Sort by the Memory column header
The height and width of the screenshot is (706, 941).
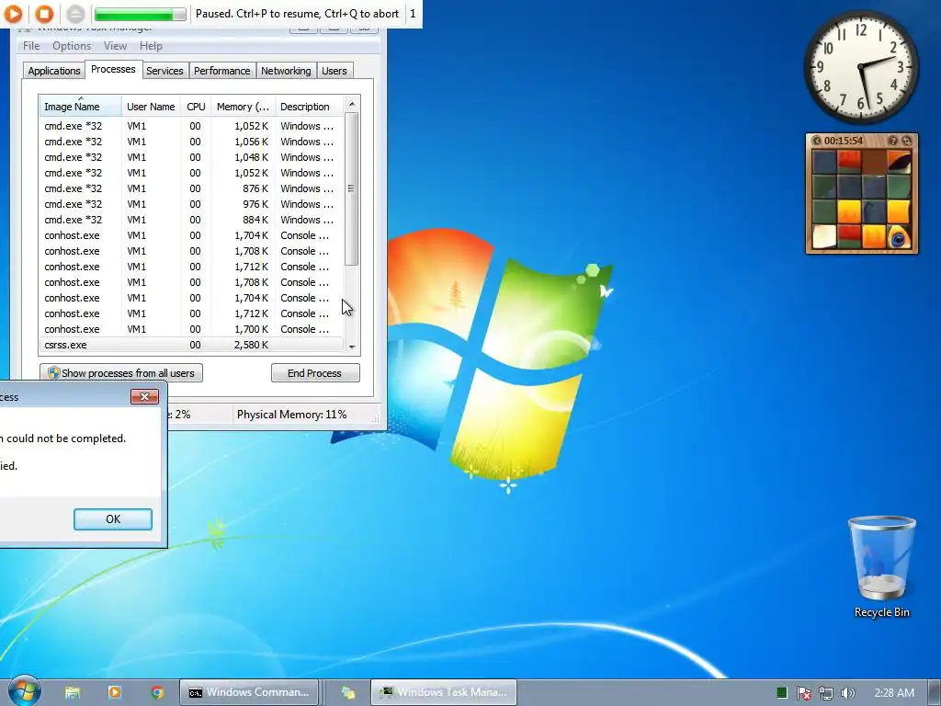coord(243,107)
